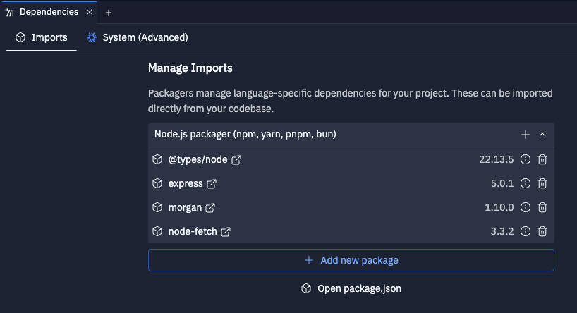
Task: Delete the @types/node package
Action: (x=542, y=159)
